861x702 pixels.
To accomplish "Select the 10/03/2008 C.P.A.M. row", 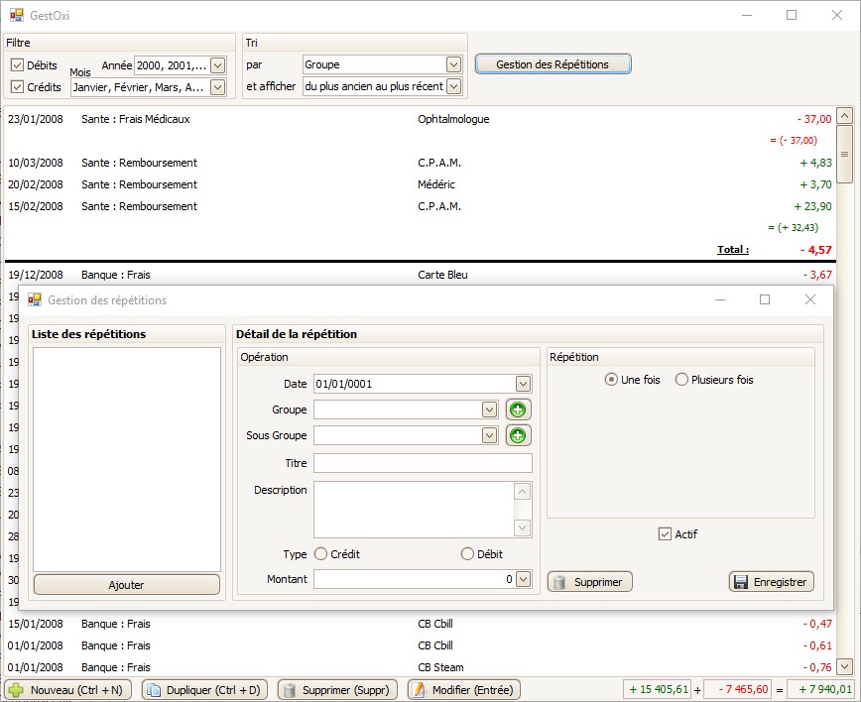I will tap(420, 163).
